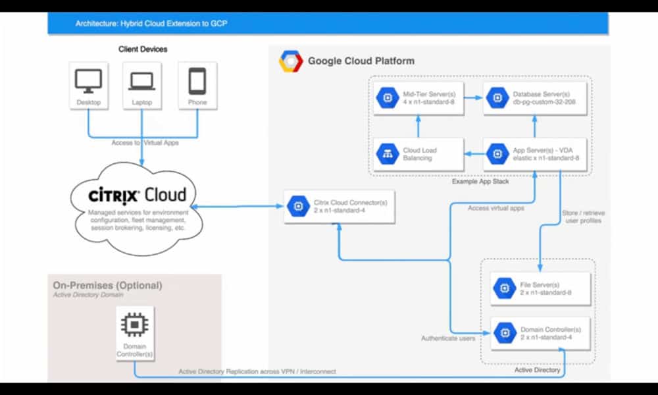Click the Cloud Load Balancing icon

[384, 155]
